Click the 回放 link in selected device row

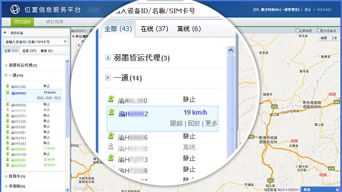194,124
